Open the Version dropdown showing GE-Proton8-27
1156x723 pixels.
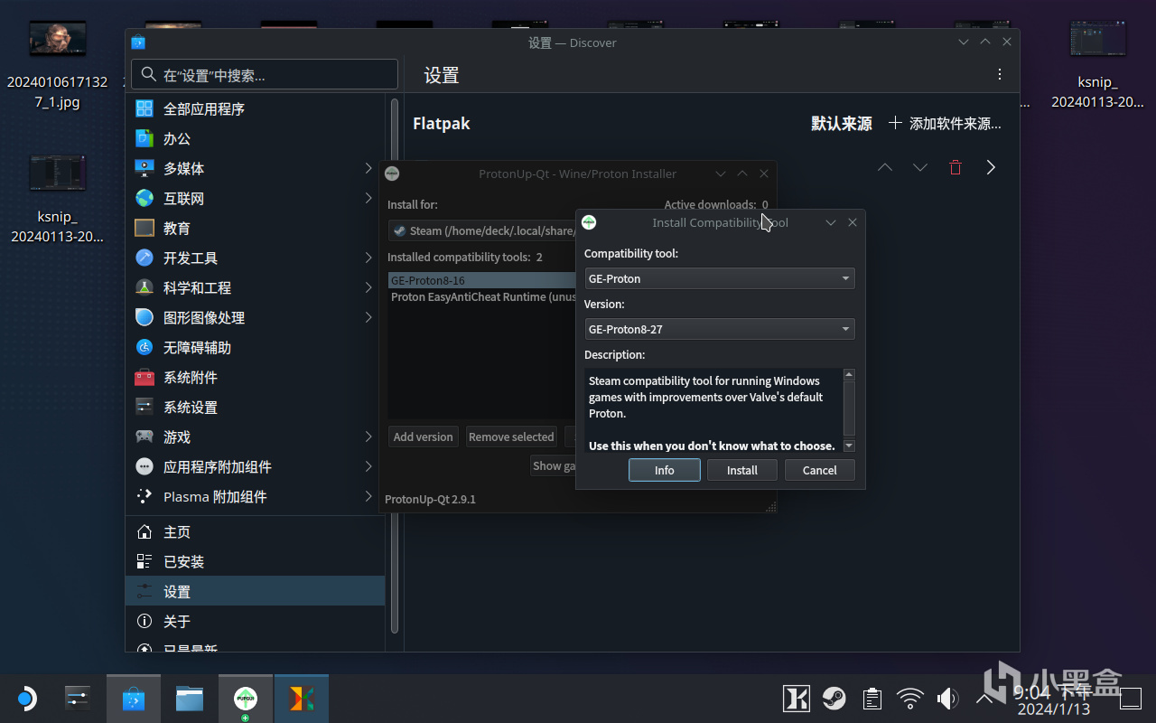[719, 329]
